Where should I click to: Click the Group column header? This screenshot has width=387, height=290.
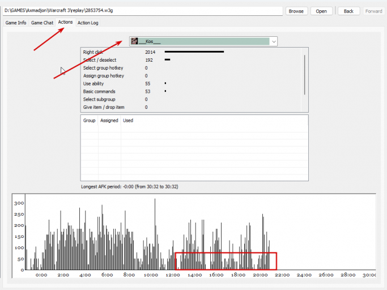89,121
